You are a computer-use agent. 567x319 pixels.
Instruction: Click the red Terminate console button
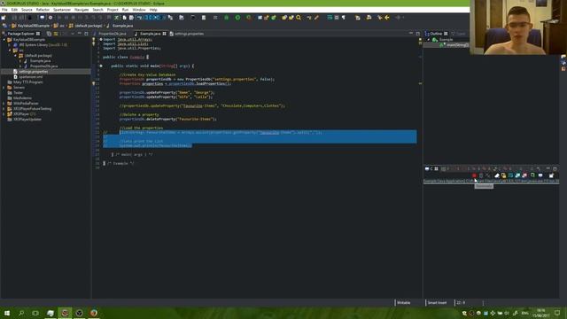click(x=474, y=175)
